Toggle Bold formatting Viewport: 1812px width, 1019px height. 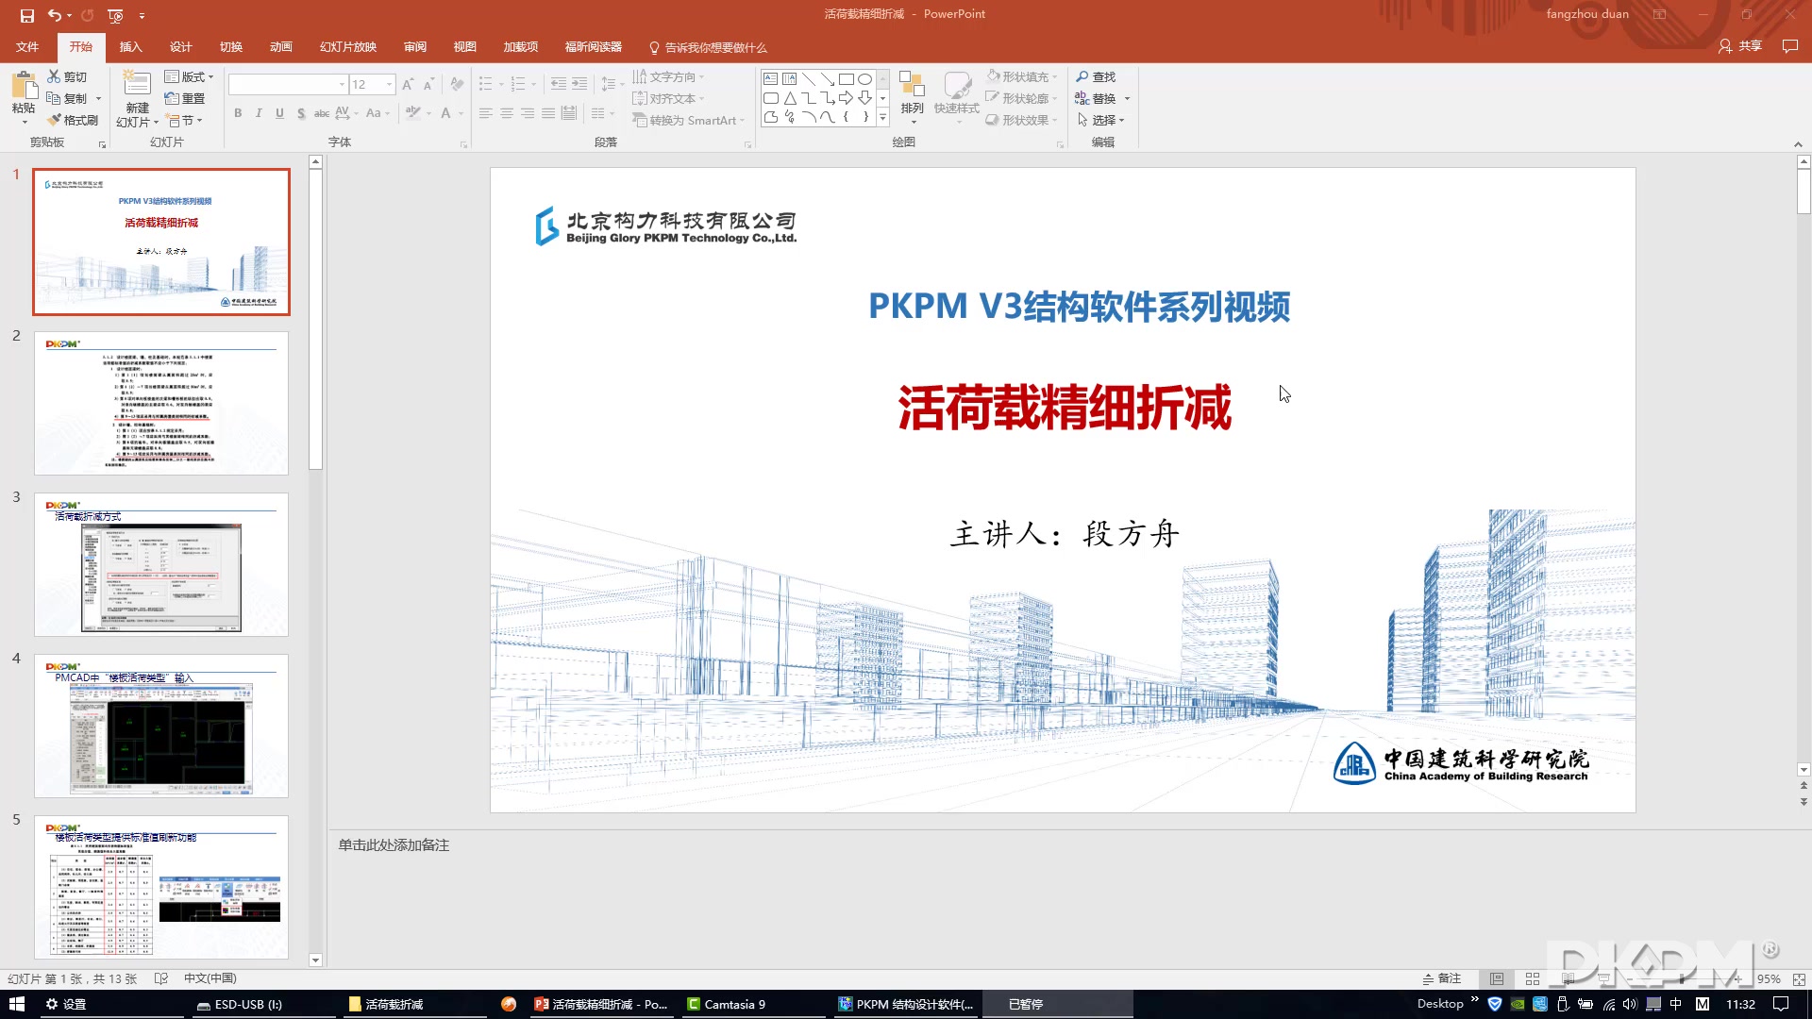click(x=238, y=113)
